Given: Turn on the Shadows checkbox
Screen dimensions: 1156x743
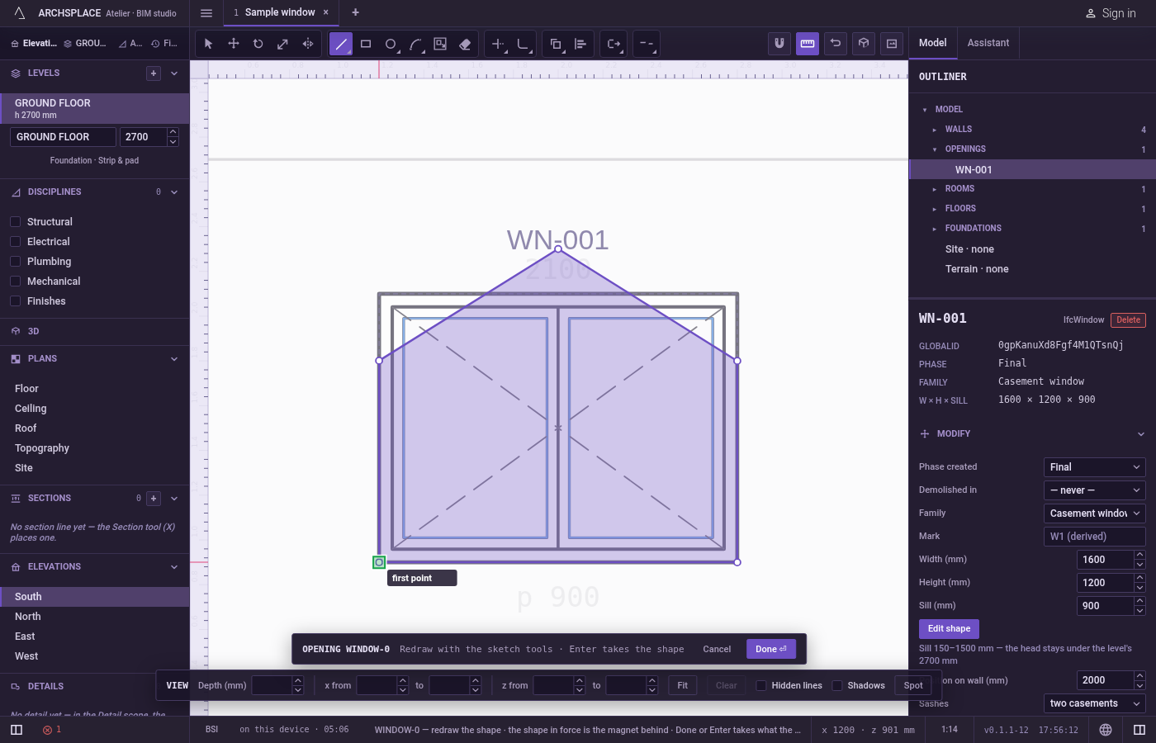Looking at the screenshot, I should point(837,685).
